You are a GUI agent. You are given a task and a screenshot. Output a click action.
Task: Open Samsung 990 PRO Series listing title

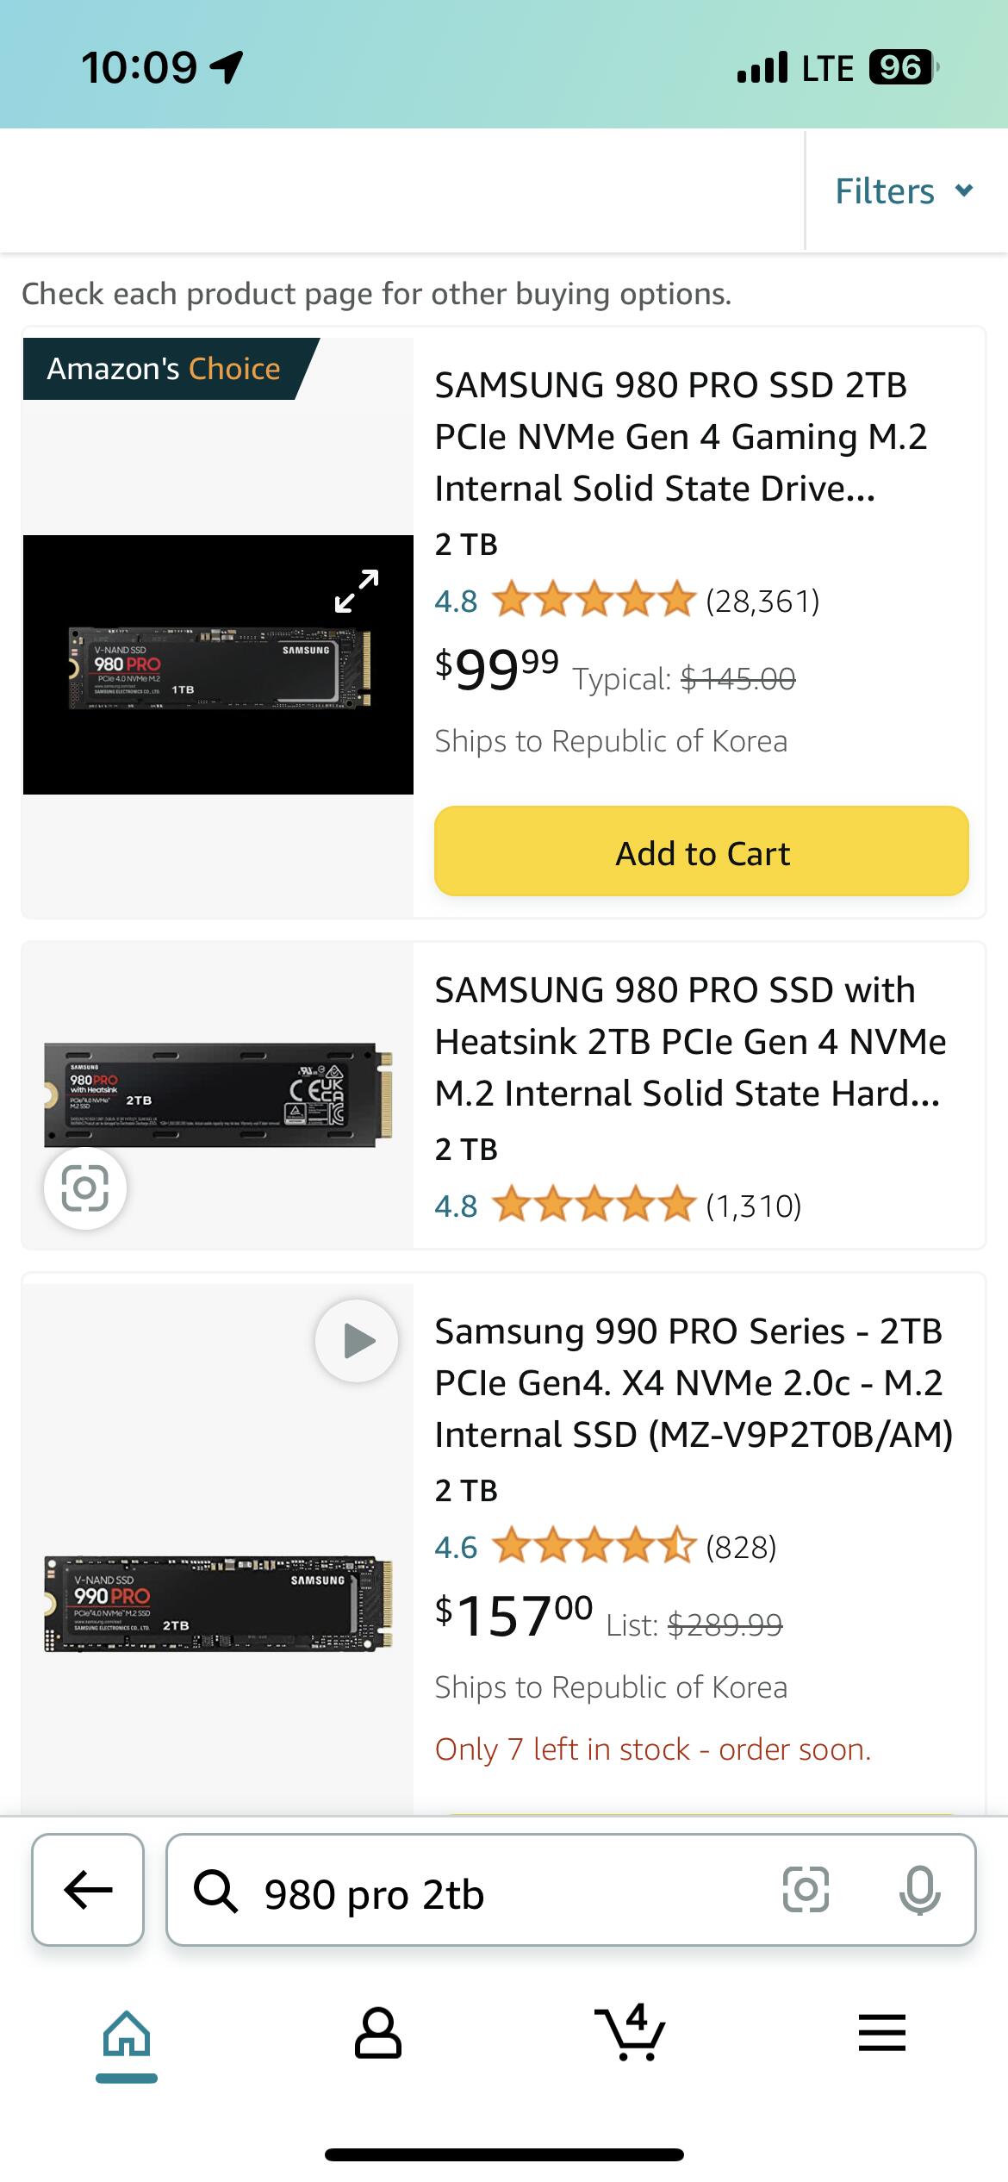693,1383
